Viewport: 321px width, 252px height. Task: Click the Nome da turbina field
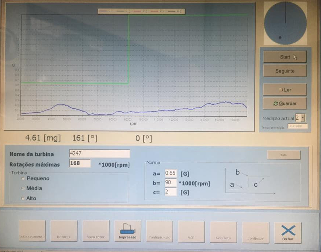pyautogui.click(x=99, y=154)
